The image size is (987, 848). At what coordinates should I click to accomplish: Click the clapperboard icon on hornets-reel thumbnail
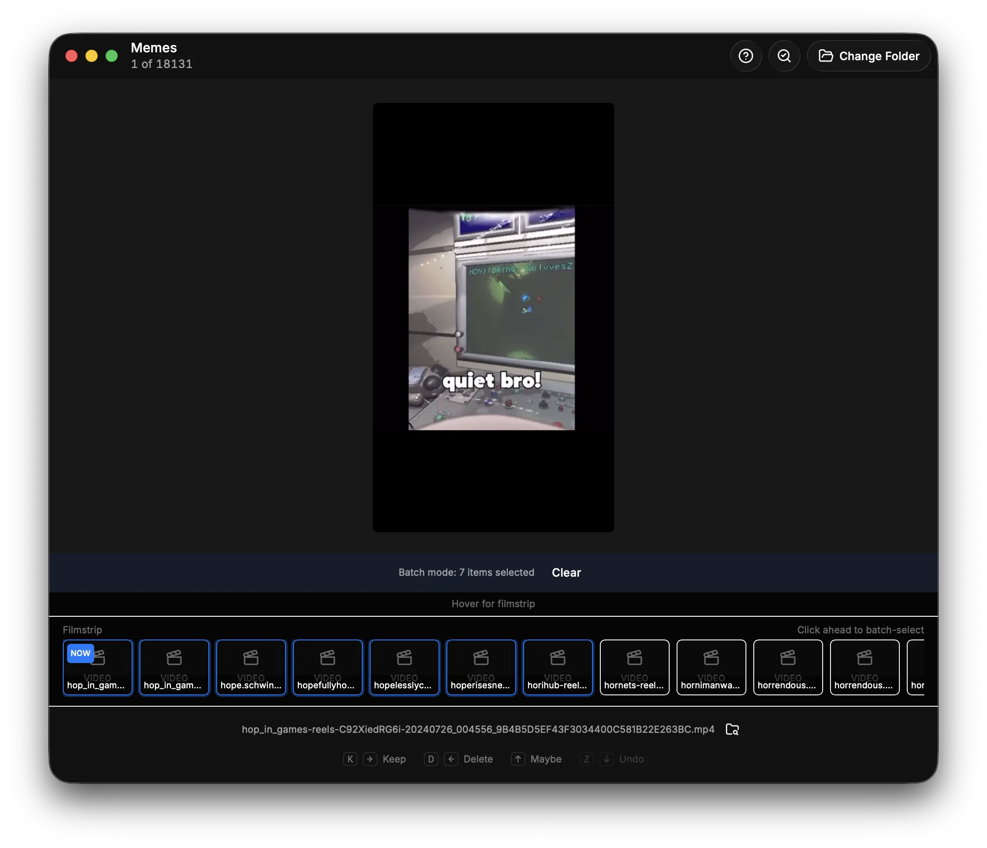tap(634, 657)
